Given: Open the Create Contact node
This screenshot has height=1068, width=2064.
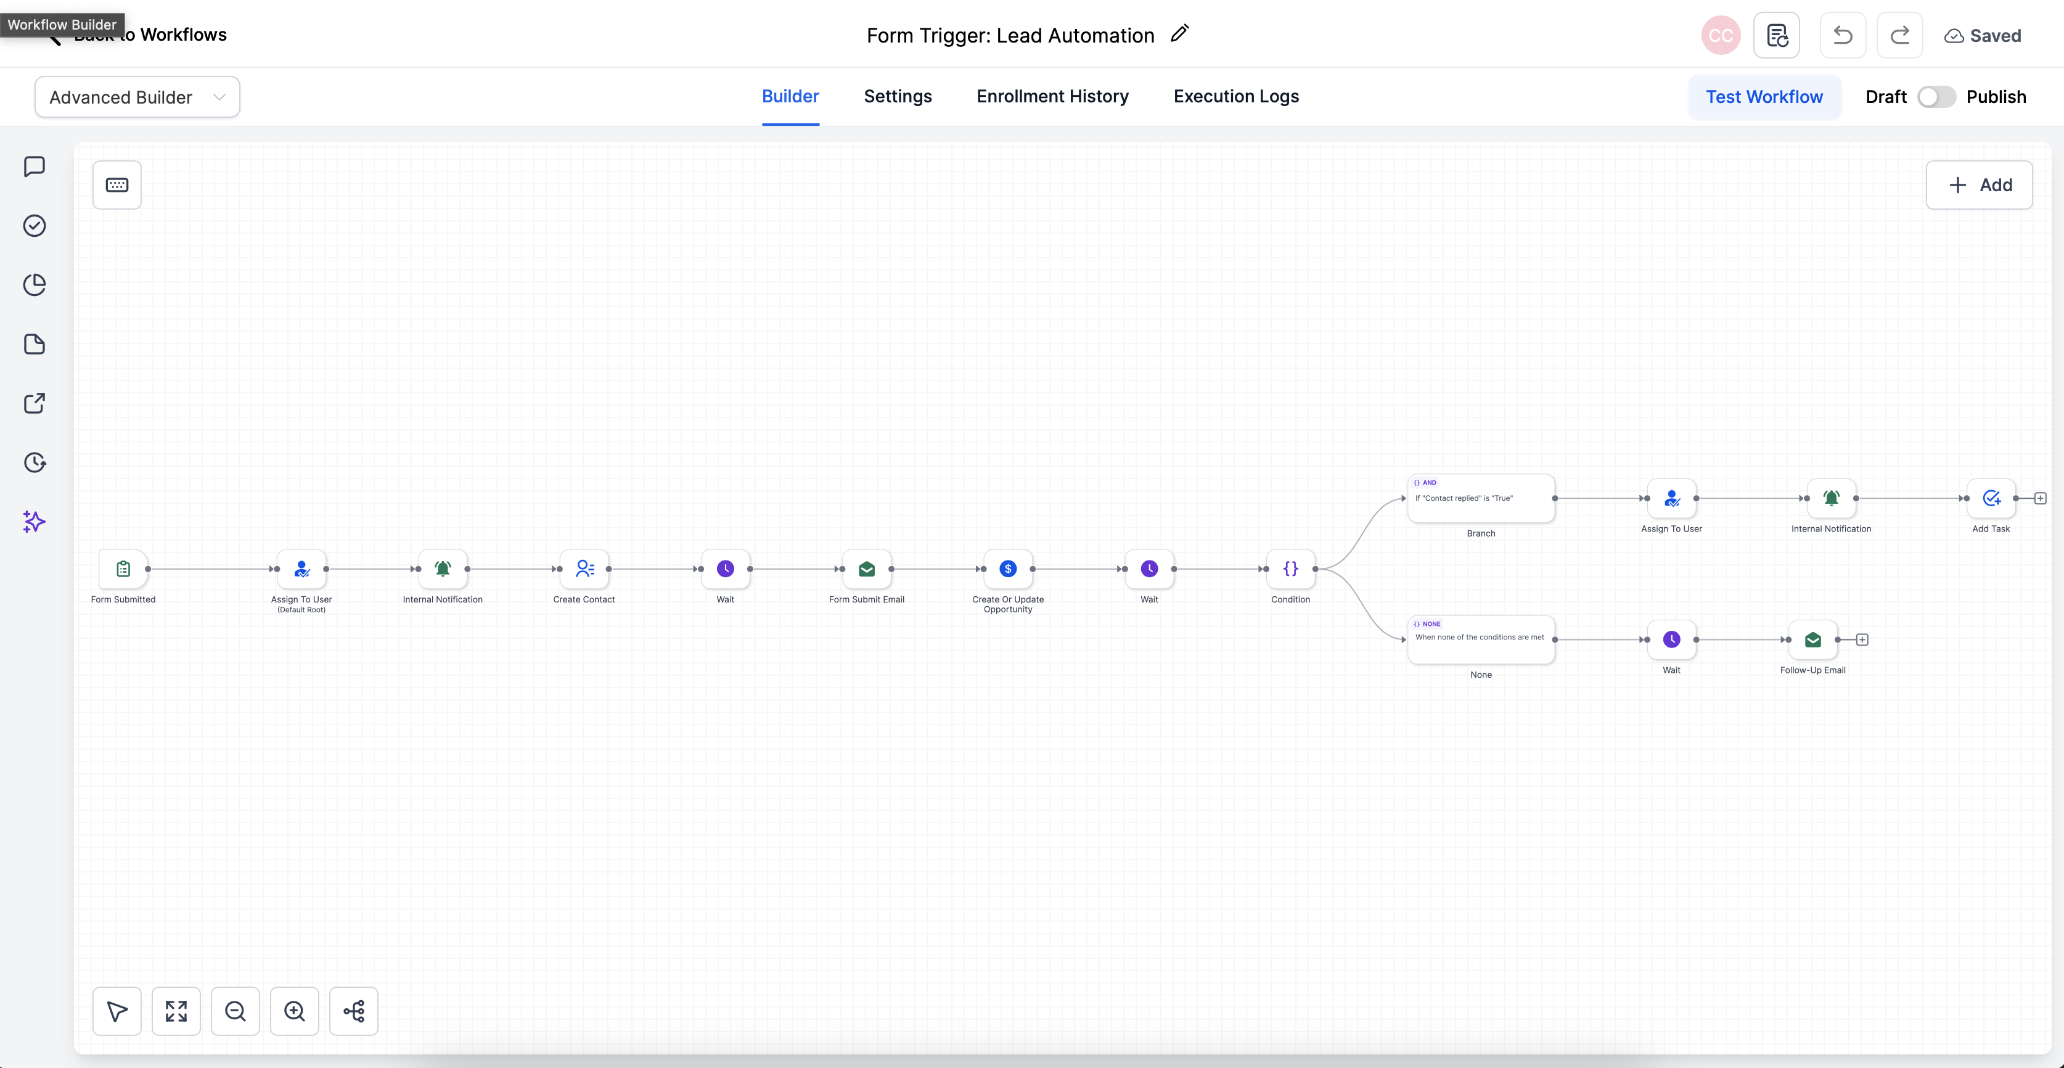Looking at the screenshot, I should coord(584,569).
